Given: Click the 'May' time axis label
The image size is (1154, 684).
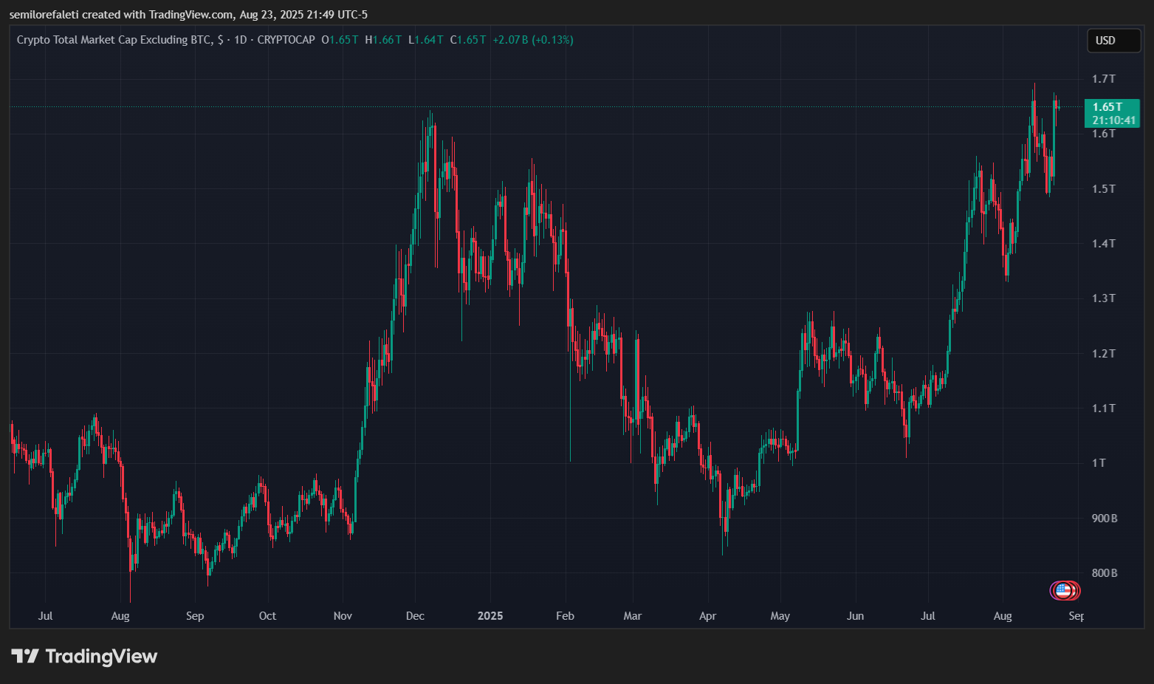Looking at the screenshot, I should coord(780,616).
